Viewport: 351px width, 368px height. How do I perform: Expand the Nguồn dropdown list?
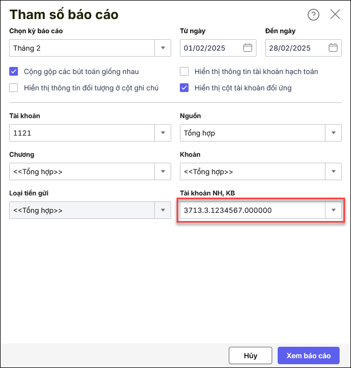coord(333,133)
